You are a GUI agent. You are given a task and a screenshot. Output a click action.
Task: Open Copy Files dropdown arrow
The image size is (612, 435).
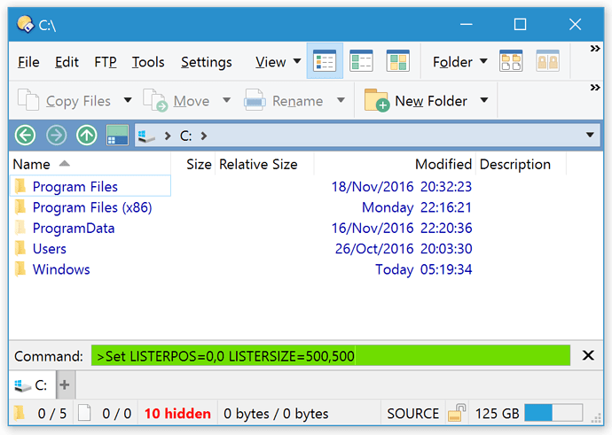pyautogui.click(x=128, y=100)
